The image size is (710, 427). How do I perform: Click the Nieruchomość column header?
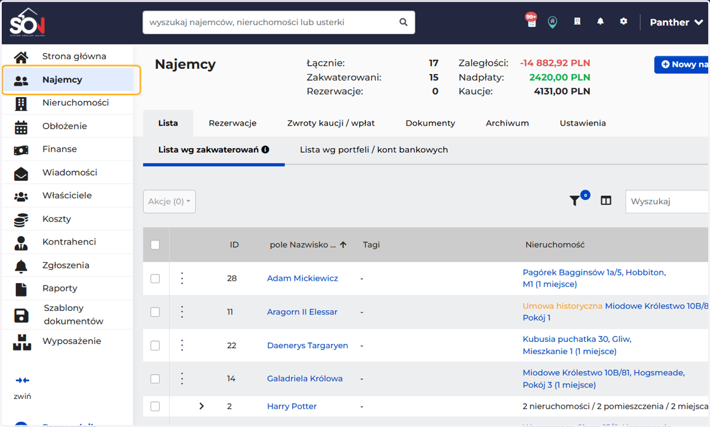point(555,245)
